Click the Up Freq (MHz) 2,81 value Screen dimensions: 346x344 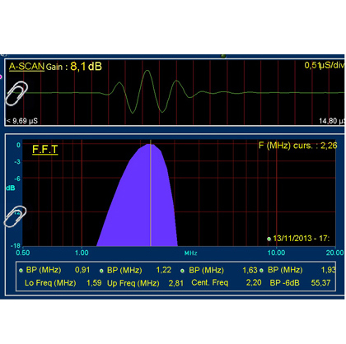point(176,283)
